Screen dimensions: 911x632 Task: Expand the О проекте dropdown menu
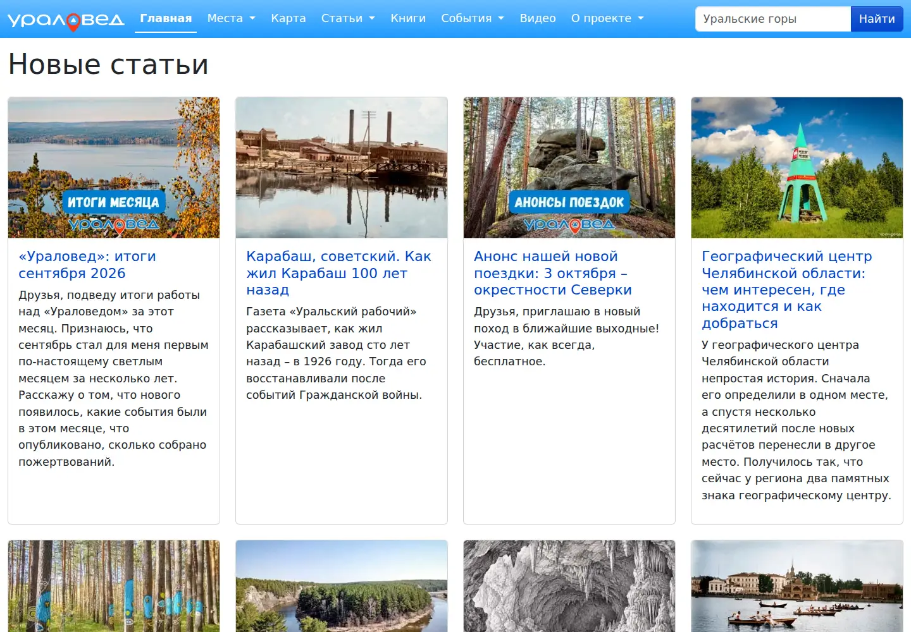(607, 18)
